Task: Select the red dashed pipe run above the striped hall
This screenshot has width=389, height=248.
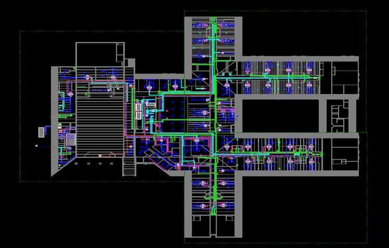Action: pos(99,81)
